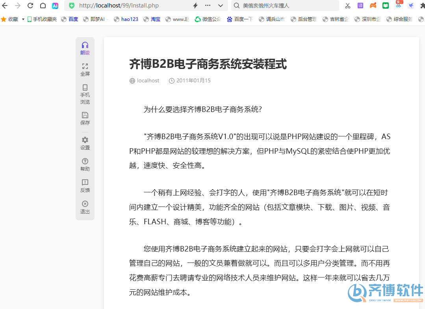The height and width of the screenshot is (309, 425).
Task: Click the text line 元的网站维护成本。
Action: [160, 292]
